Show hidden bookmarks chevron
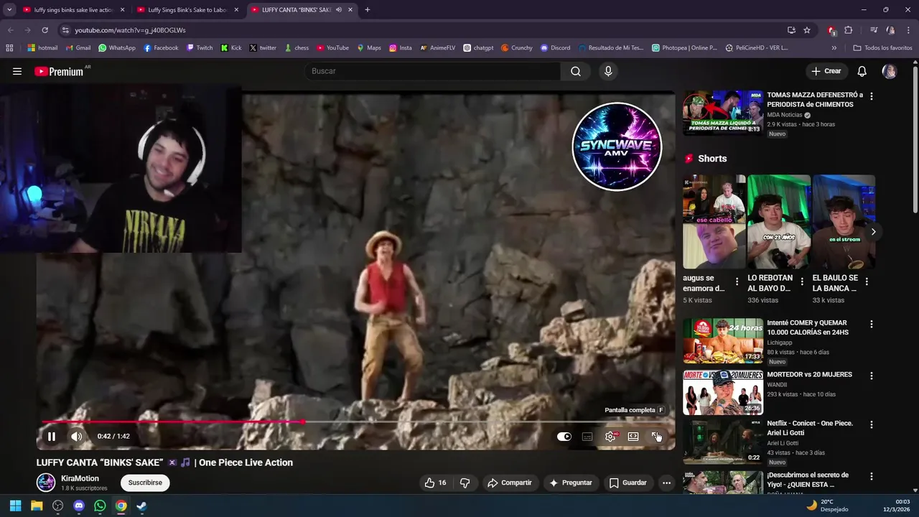 click(x=834, y=48)
